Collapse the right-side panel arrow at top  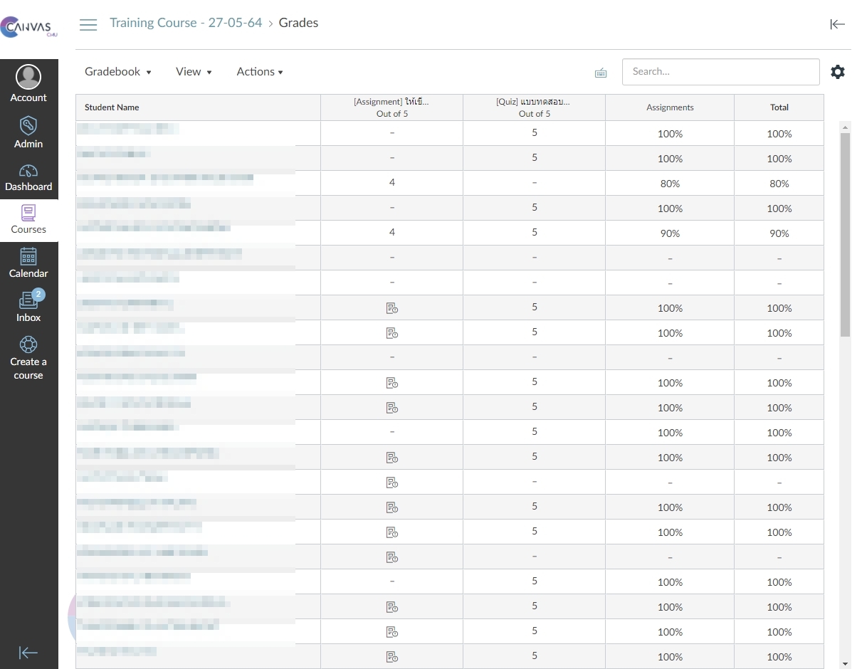point(837,25)
